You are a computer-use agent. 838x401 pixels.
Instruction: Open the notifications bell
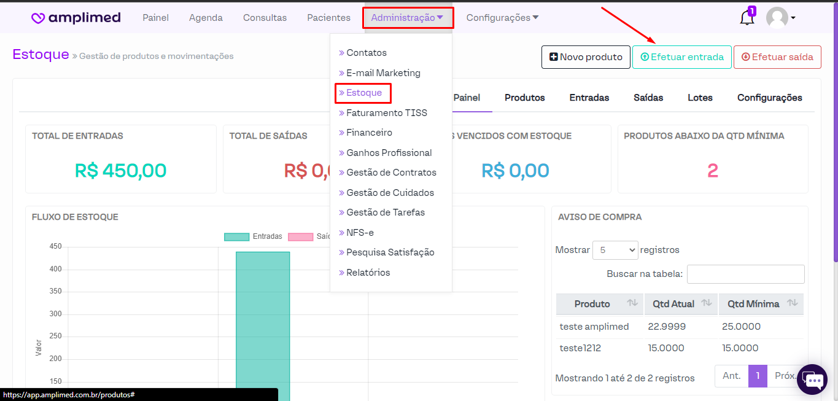(x=747, y=18)
